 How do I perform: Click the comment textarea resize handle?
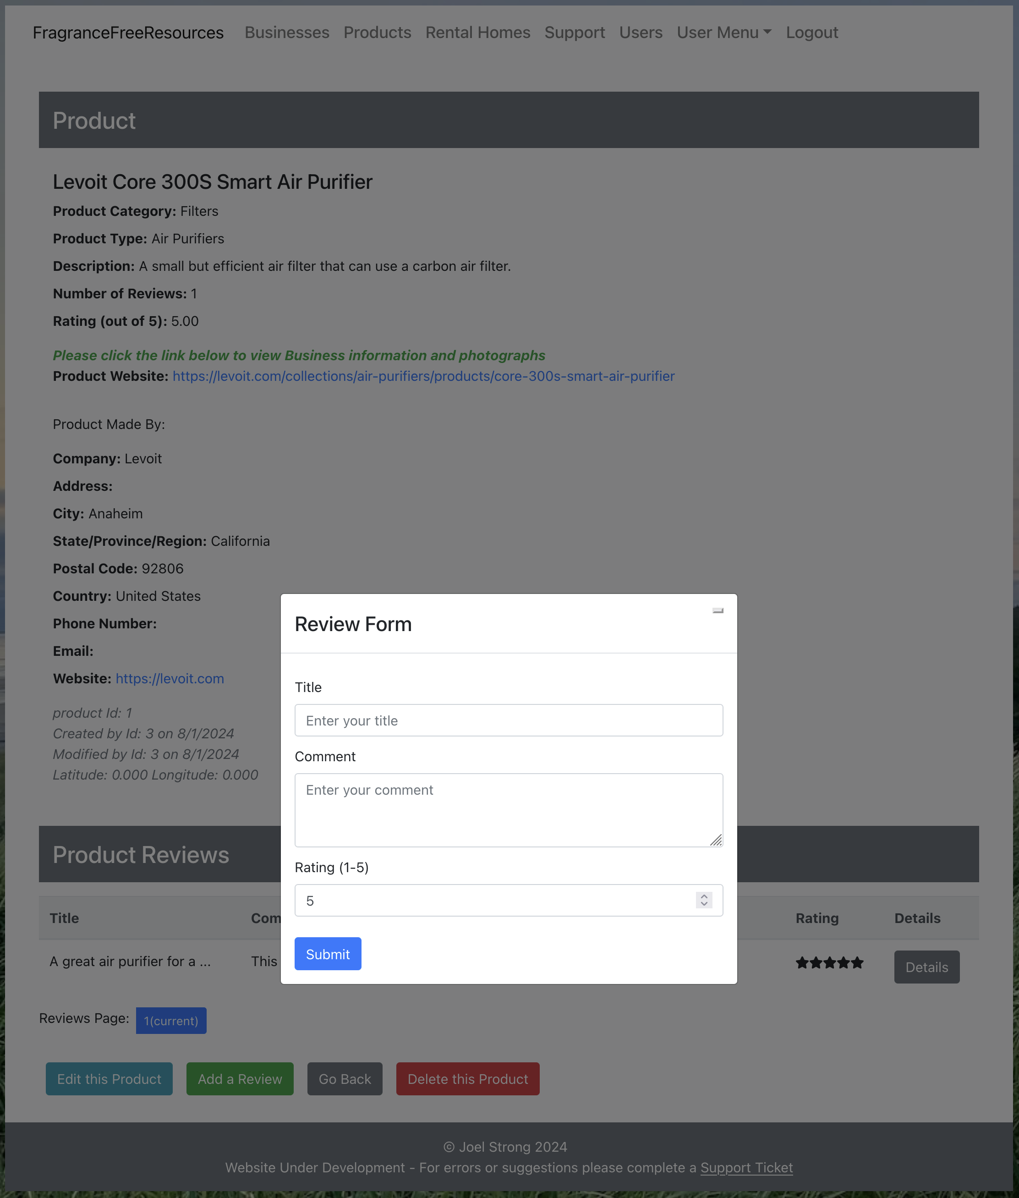[716, 840]
